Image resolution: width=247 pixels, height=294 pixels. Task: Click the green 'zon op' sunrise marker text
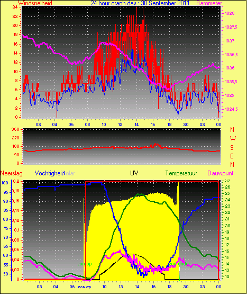85,264
